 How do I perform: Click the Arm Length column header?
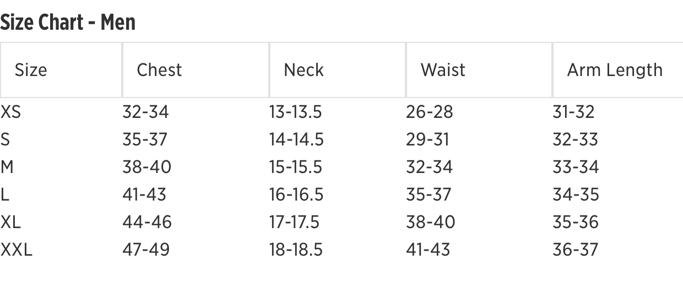615,70
